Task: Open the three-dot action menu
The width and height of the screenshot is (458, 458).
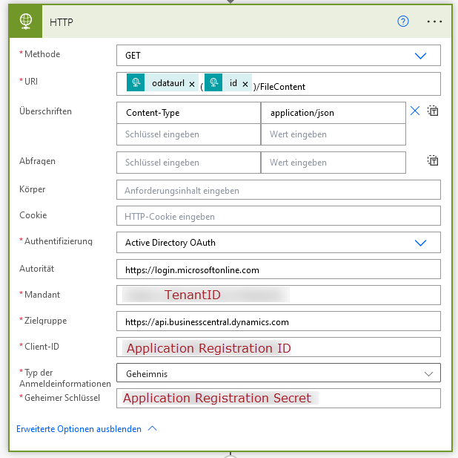Action: click(434, 22)
